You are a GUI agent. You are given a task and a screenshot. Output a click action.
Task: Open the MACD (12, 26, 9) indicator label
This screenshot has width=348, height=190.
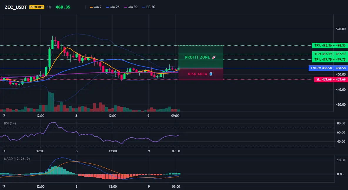click(17, 159)
